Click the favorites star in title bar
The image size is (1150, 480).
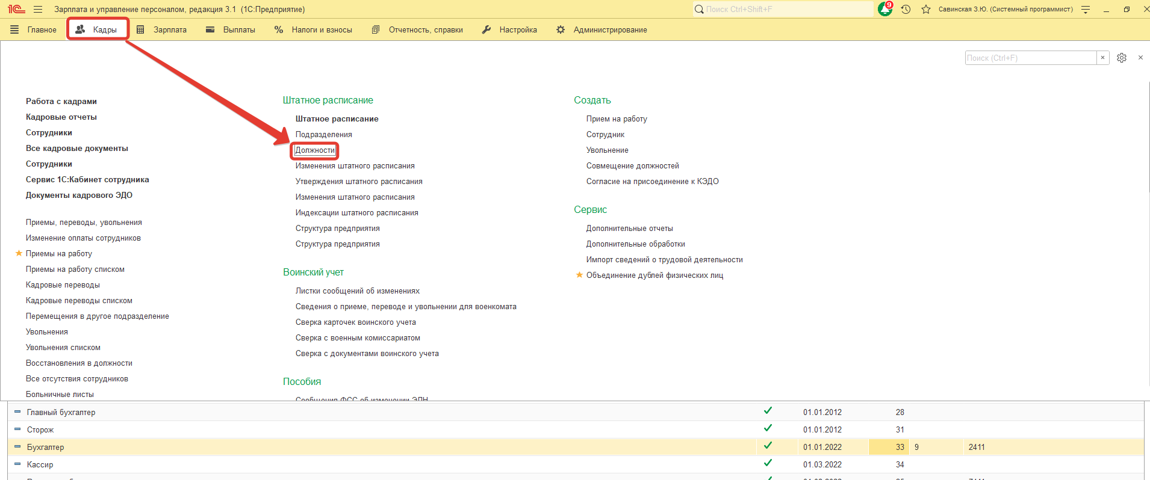[926, 9]
